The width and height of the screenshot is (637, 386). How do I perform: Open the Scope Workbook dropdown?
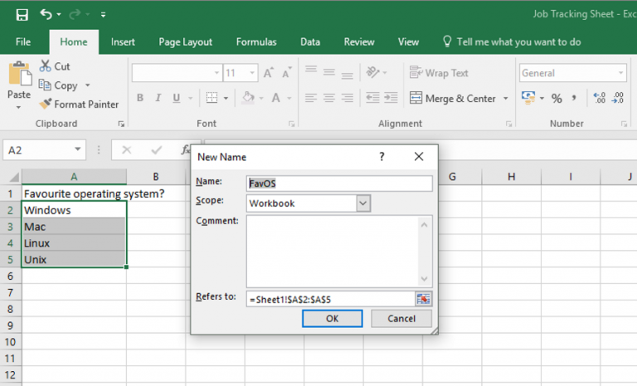pyautogui.click(x=363, y=203)
